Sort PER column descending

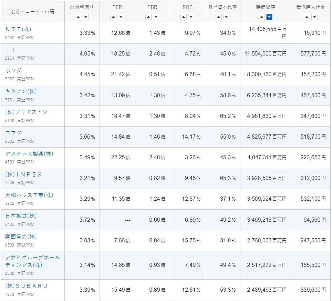click(x=121, y=17)
